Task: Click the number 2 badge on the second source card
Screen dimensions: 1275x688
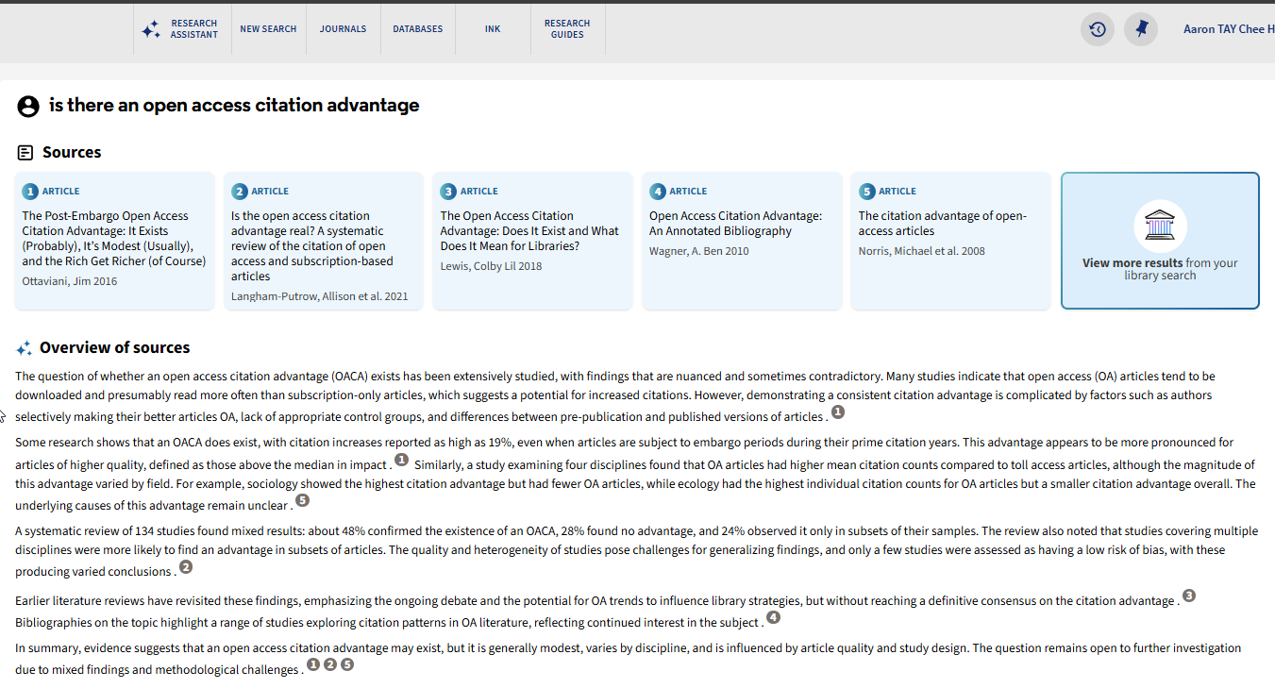Action: [x=240, y=192]
